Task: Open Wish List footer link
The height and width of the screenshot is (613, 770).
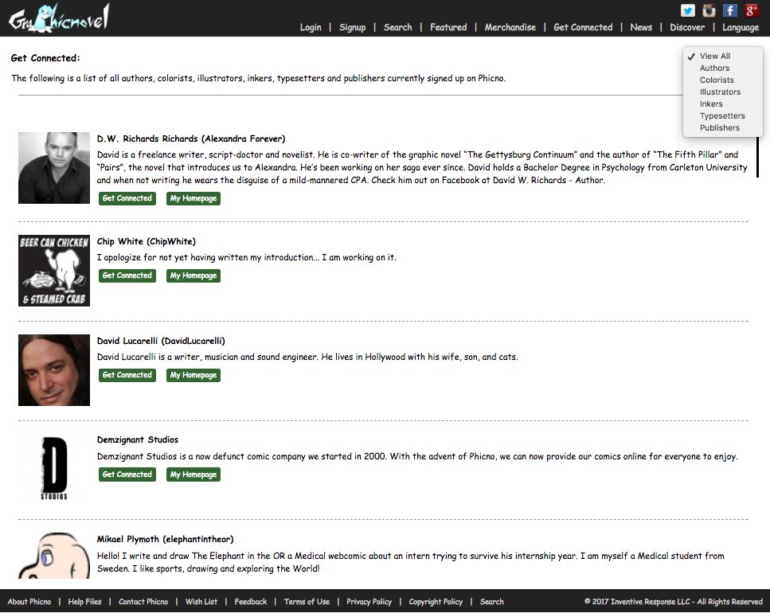Action: click(201, 602)
